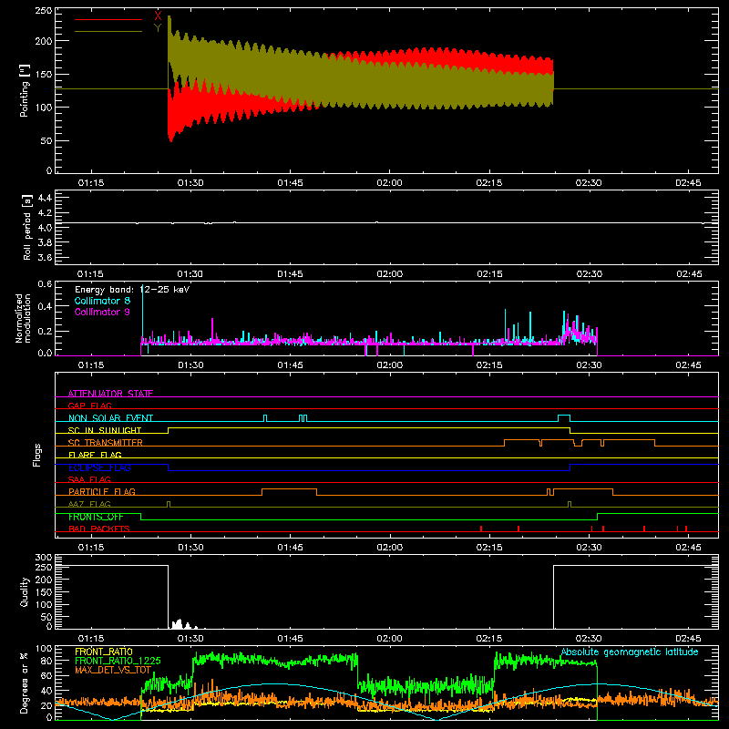Screen dimensions: 729x729
Task: Click the first NON_SOLAR_EVENT pulse near 01:41
Action: [265, 418]
